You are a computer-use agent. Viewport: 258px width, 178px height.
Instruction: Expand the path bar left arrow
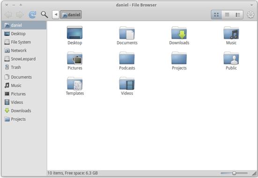[56, 15]
